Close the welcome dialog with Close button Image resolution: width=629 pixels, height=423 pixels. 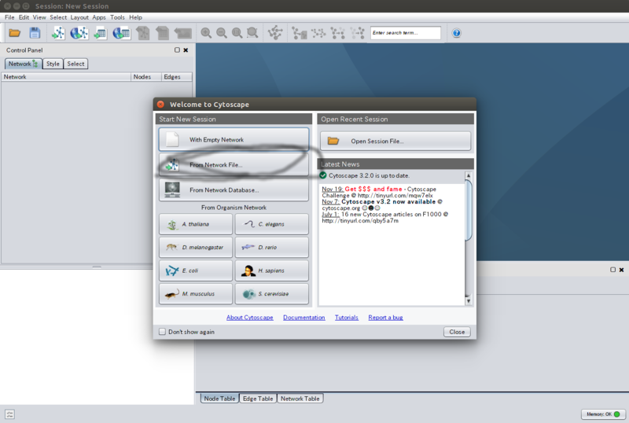(x=457, y=332)
